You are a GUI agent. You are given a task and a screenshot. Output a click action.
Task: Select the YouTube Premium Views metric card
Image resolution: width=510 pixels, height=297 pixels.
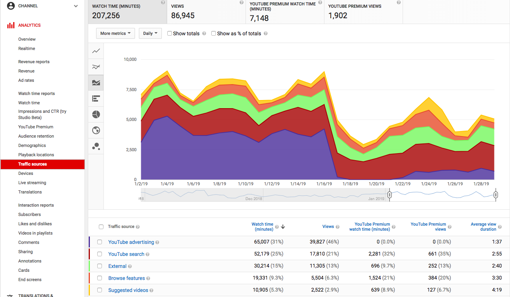(x=364, y=12)
